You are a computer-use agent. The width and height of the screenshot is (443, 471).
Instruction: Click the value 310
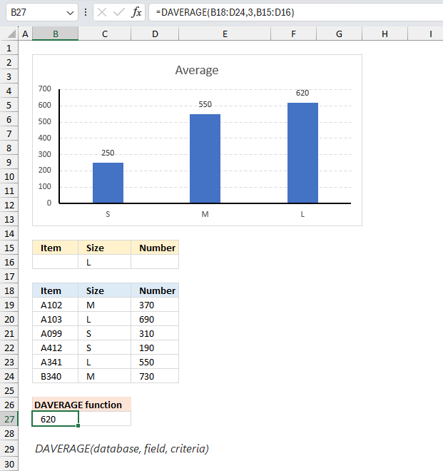point(155,333)
